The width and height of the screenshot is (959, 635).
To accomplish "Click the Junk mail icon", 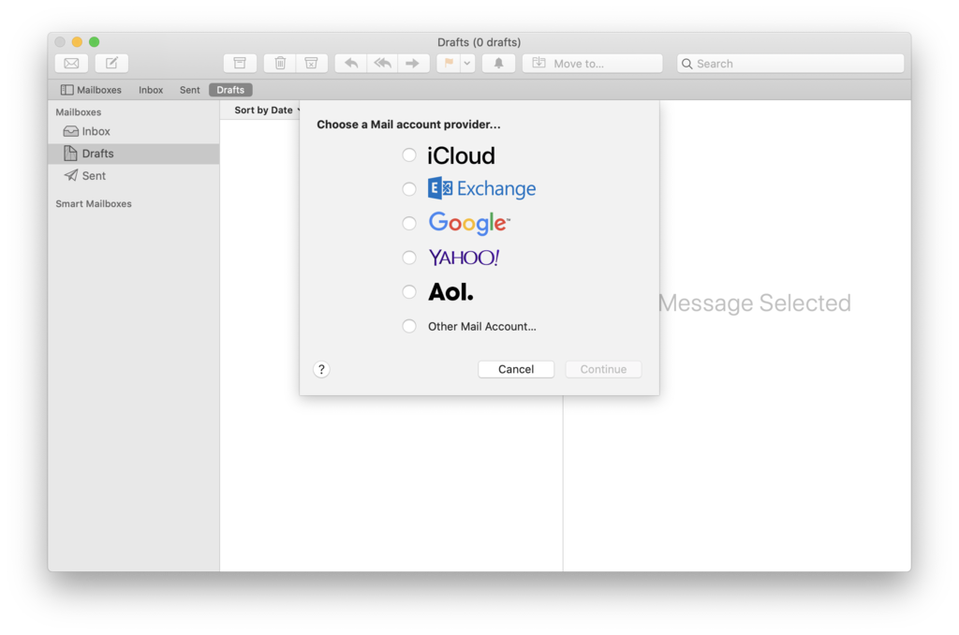I will tap(311, 63).
